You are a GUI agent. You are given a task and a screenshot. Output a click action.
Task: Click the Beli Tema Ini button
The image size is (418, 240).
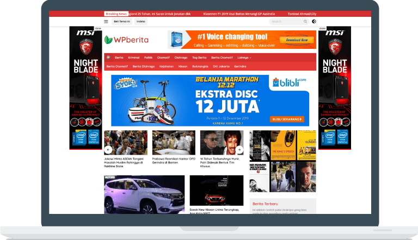click(x=122, y=22)
